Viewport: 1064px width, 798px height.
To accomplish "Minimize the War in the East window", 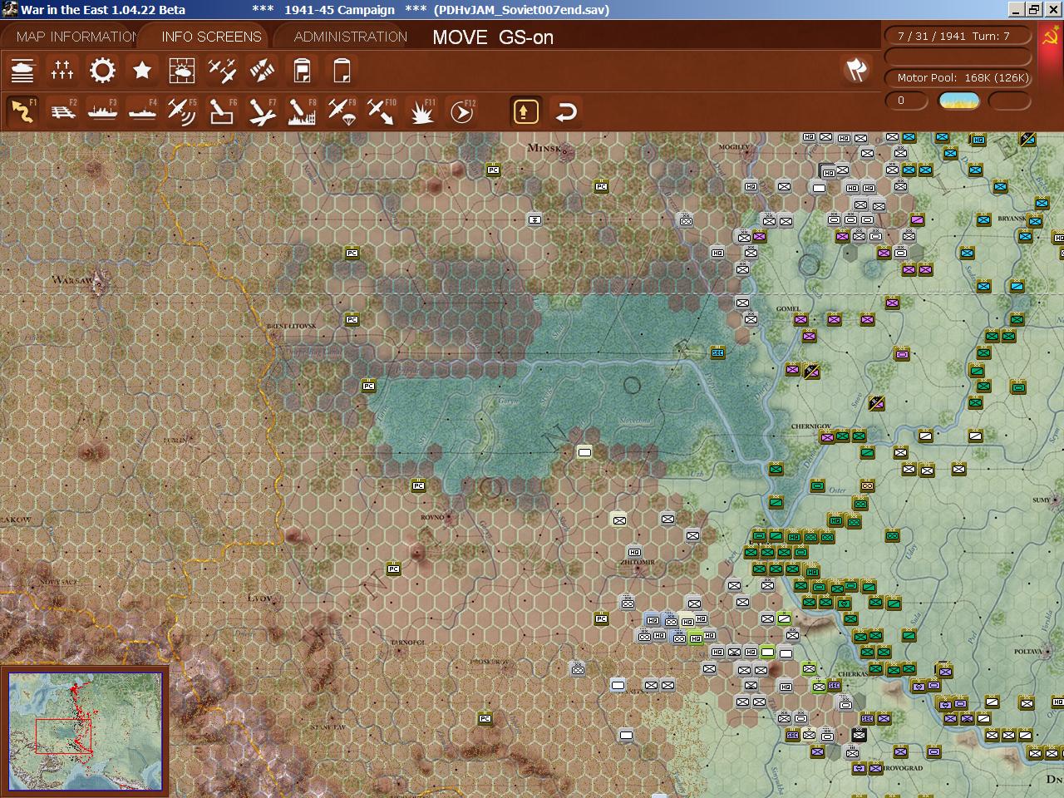I will 1016,10.
